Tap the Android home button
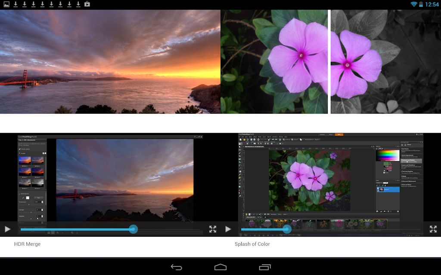This screenshot has height=275, width=441. point(220,267)
